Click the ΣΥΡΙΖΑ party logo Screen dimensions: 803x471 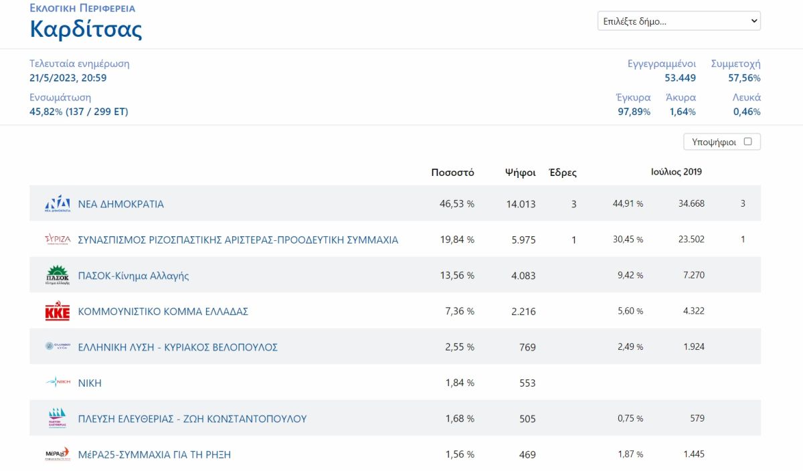(x=58, y=240)
